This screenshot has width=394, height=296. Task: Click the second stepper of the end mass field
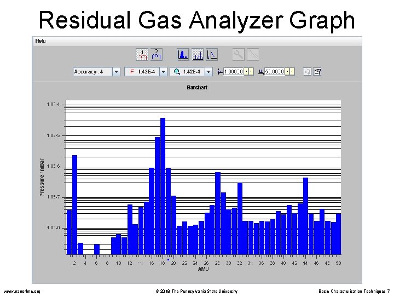click(292, 72)
